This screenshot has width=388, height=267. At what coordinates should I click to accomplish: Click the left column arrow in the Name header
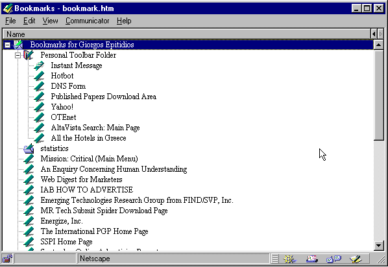pos(374,34)
